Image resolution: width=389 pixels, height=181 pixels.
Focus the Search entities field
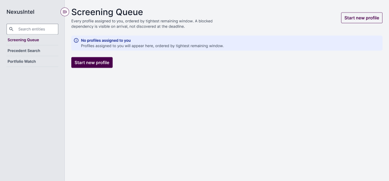[32, 29]
